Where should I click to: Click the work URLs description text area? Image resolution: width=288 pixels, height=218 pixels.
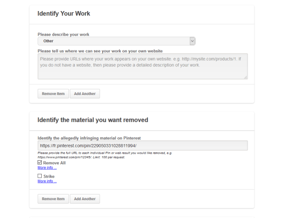click(142, 66)
